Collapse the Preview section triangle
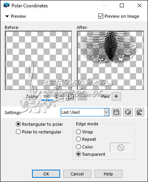The height and width of the screenshot is (182, 148). pyautogui.click(x=7, y=16)
